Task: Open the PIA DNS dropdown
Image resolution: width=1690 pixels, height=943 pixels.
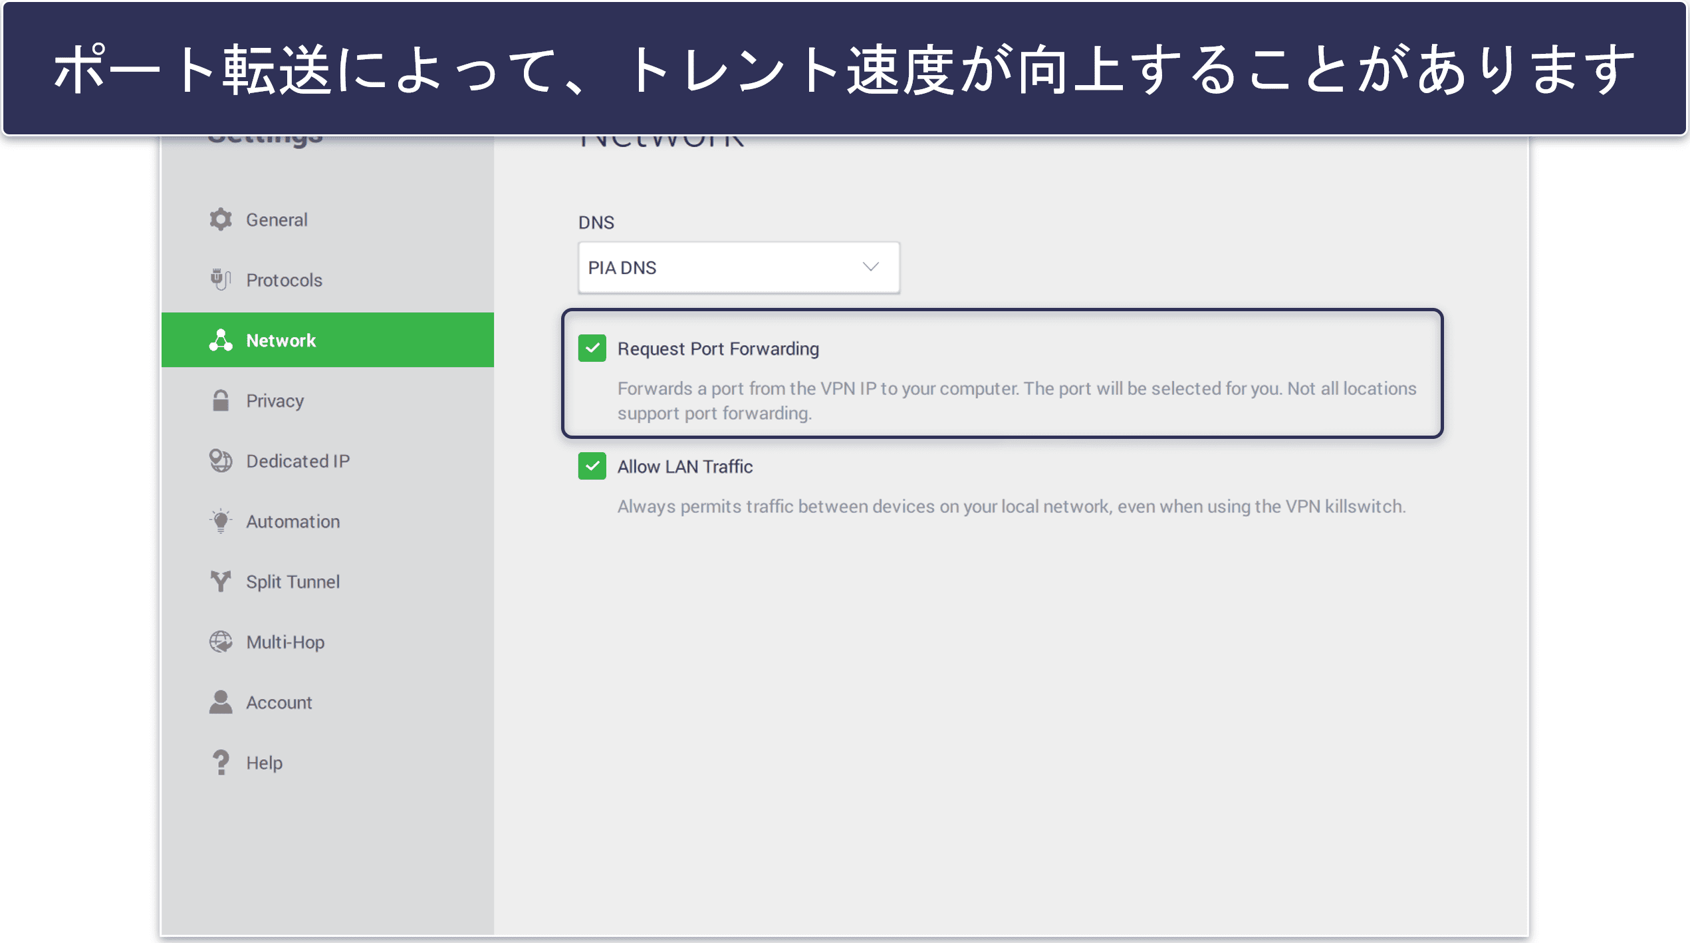Action: [739, 267]
